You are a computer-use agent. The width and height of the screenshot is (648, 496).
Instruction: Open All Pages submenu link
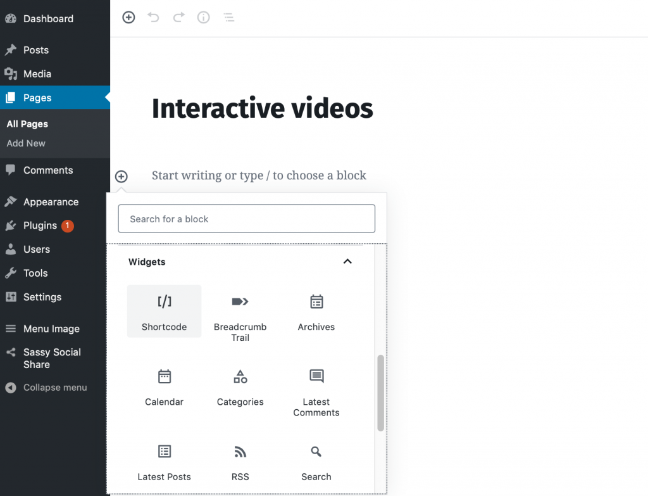click(x=27, y=124)
